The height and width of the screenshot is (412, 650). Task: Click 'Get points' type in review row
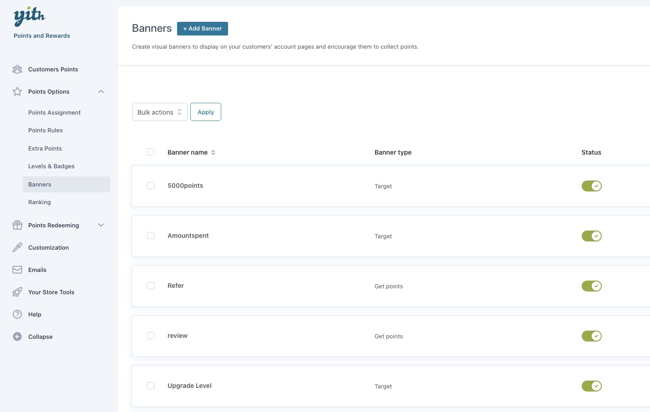tap(389, 336)
